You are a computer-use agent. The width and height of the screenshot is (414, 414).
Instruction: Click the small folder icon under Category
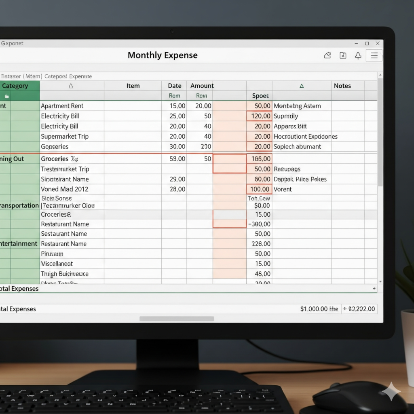[x=6, y=96]
